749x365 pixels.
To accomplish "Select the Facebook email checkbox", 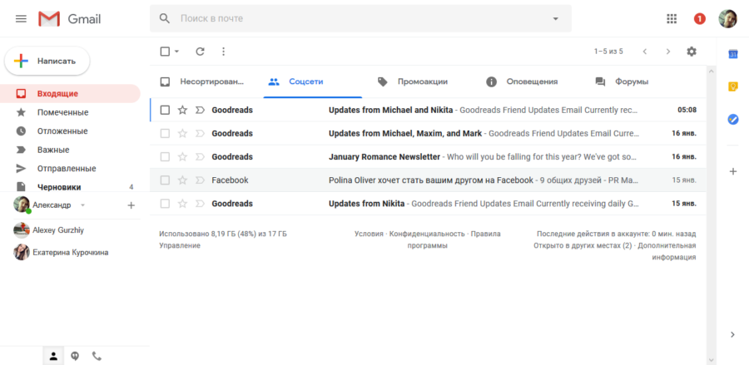I will pos(165,180).
